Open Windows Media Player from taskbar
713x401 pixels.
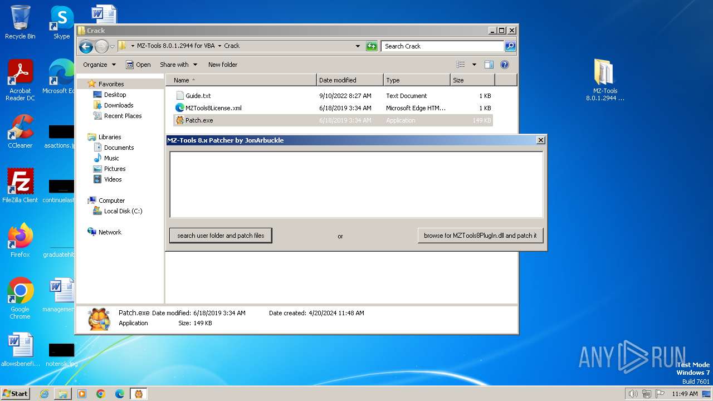[x=82, y=394]
